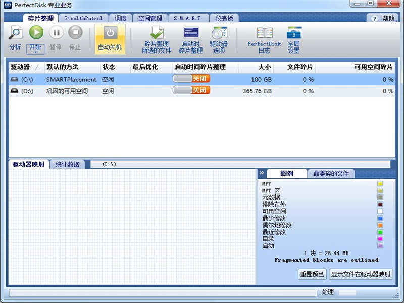Switch to the 统计数据 tab
Screen dimensions: 404x303
coord(67,164)
